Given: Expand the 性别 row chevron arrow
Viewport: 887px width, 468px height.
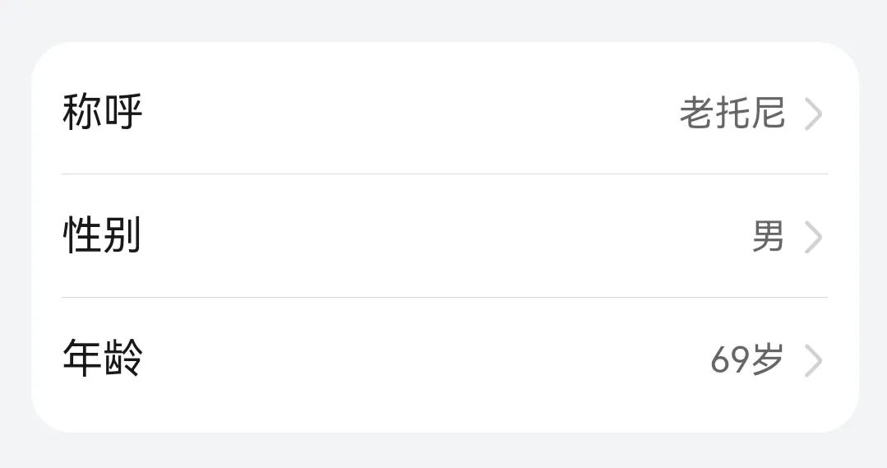Looking at the screenshot, I should 813,238.
